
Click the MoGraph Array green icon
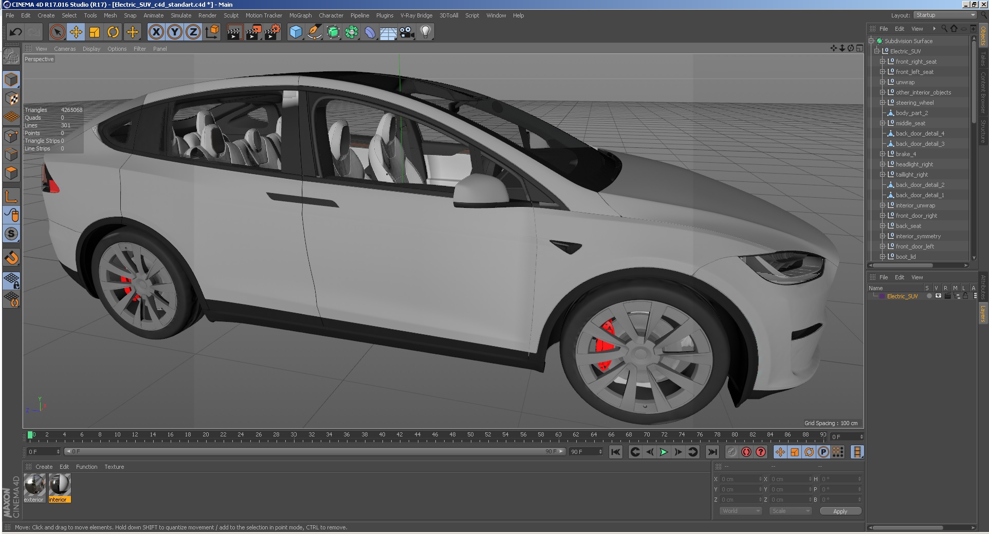352,32
